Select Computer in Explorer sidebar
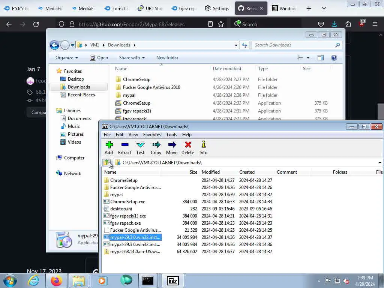Image resolution: width=384 pixels, height=288 pixels. 74,158
